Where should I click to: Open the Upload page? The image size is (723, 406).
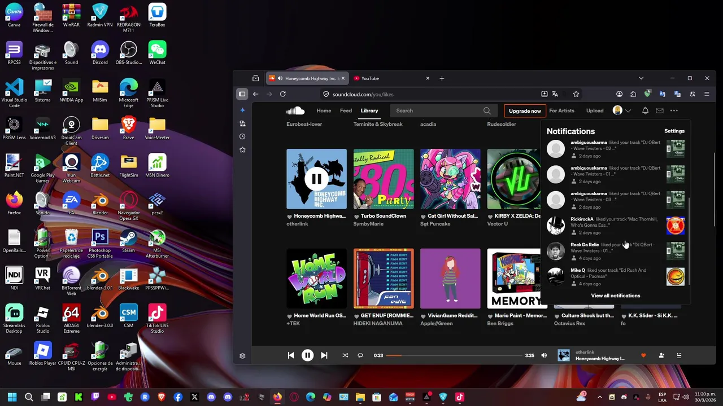pyautogui.click(x=595, y=111)
